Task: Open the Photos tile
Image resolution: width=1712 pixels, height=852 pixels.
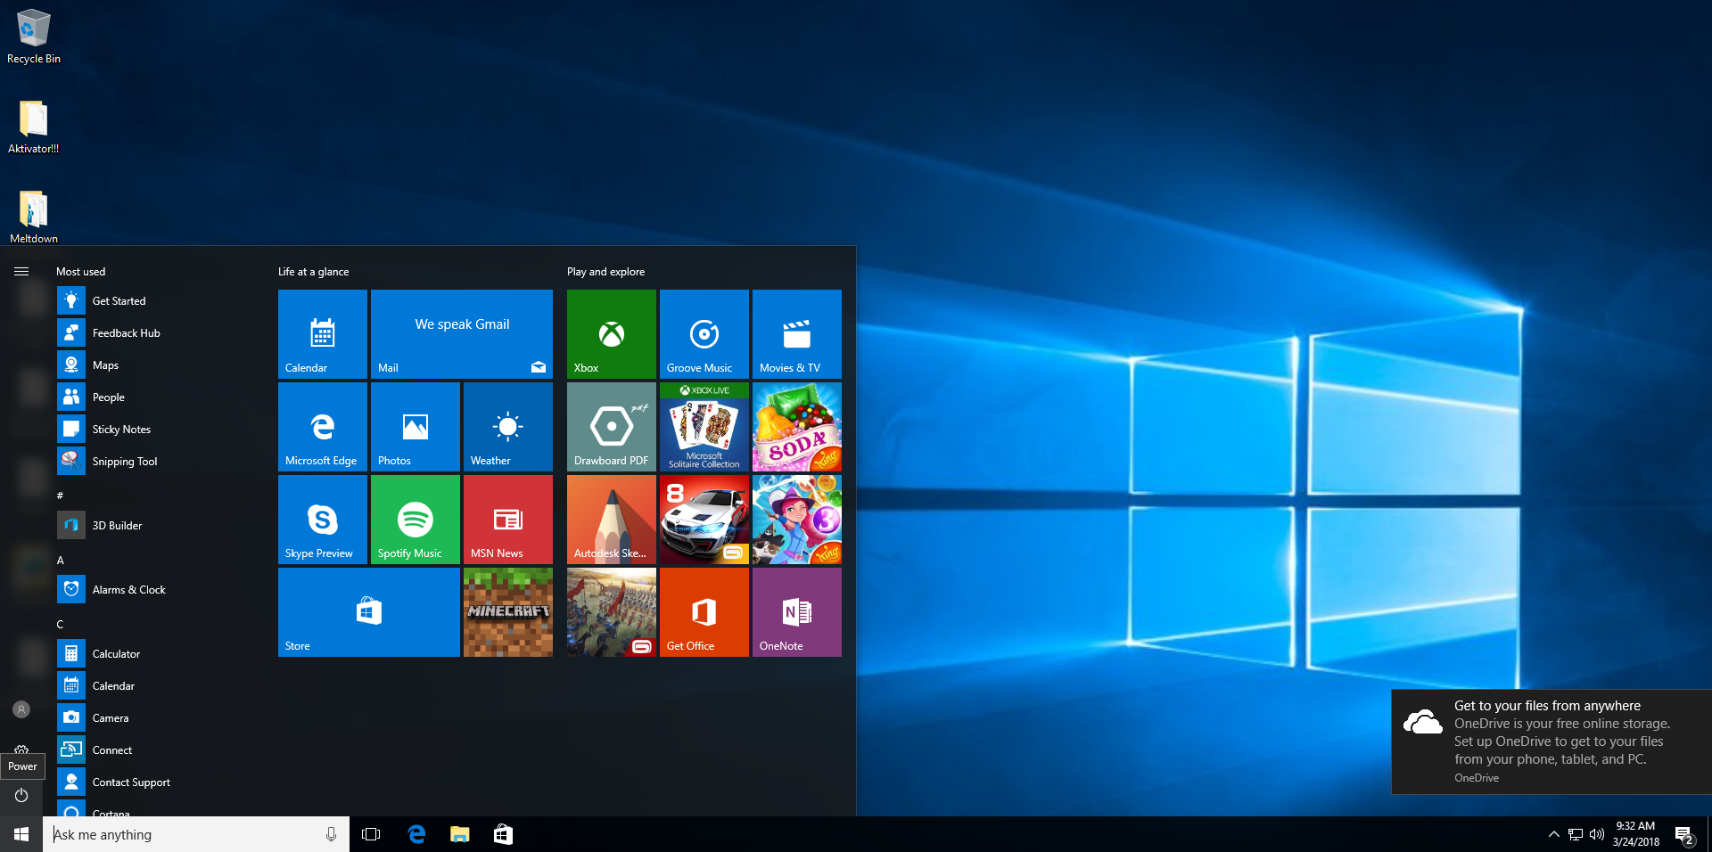Action: [x=416, y=427]
